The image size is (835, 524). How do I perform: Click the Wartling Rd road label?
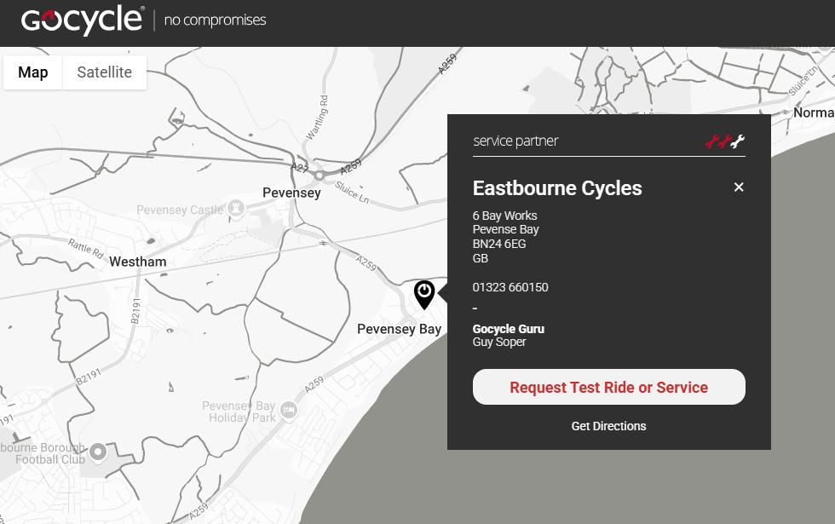point(317,118)
